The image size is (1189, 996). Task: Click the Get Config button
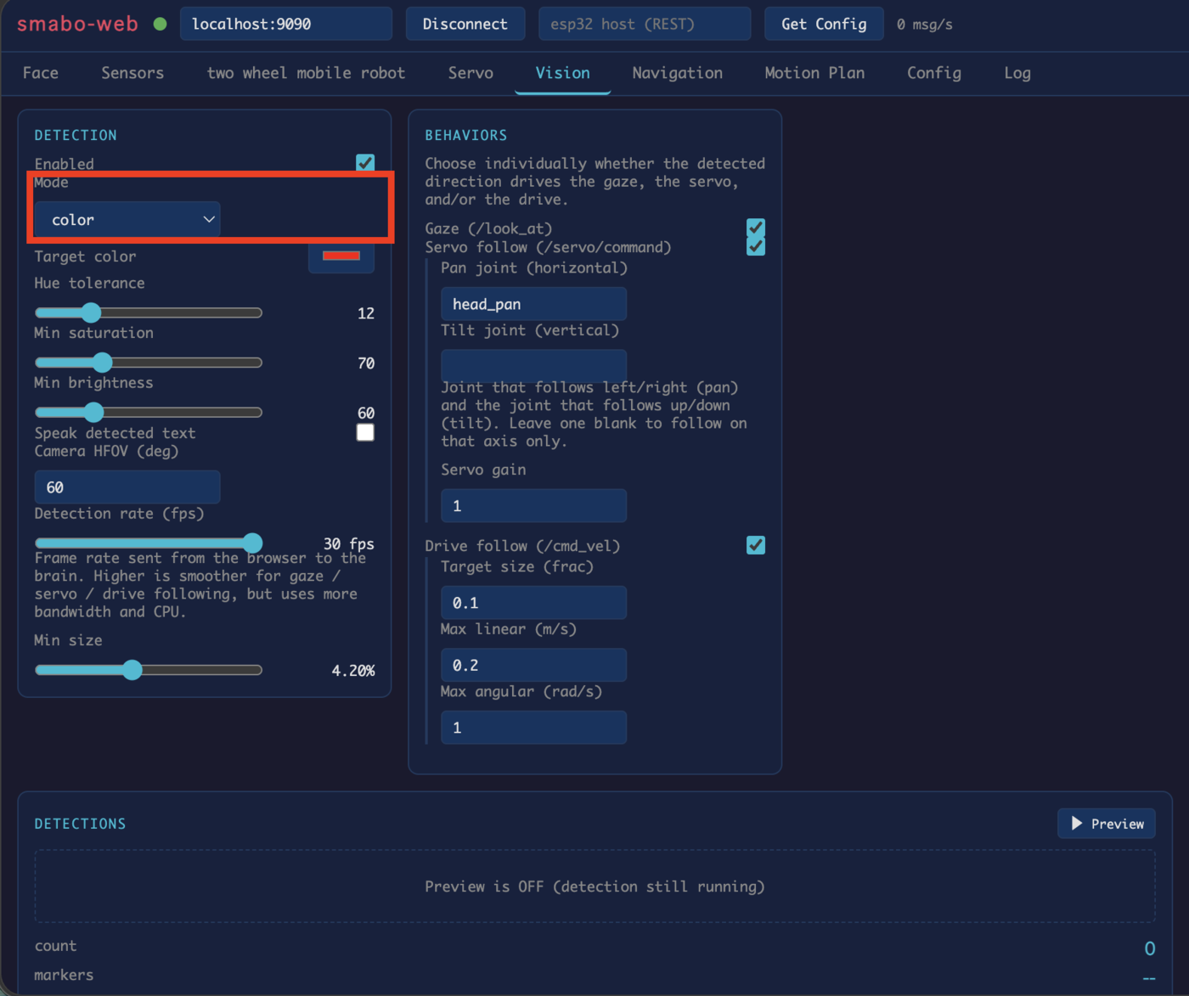pyautogui.click(x=824, y=24)
